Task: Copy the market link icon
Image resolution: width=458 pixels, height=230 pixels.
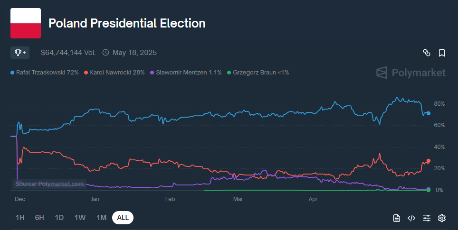Action: tap(427, 53)
